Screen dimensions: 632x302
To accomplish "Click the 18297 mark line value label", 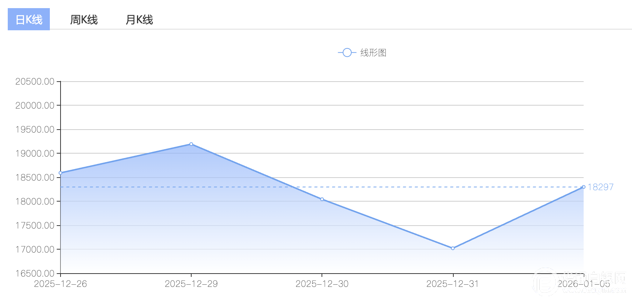I will tap(601, 187).
